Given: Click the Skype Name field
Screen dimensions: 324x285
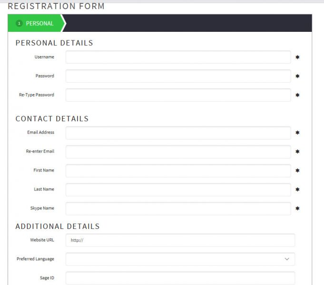Looking at the screenshot, I should pos(178,209).
